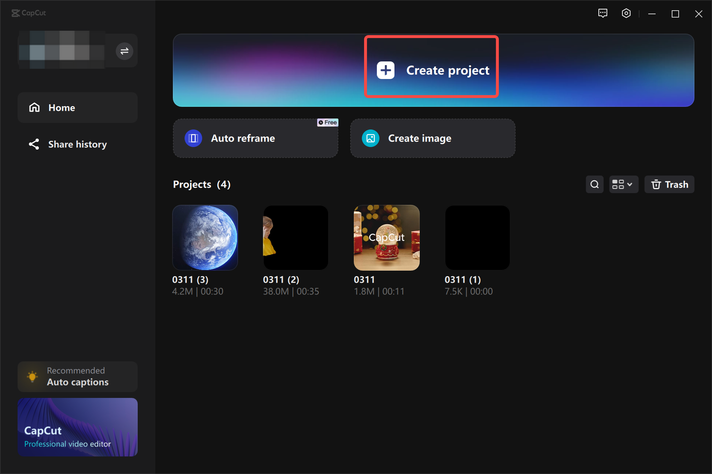712x474 pixels.
Task: Start a new project with Create project
Action: pyautogui.click(x=431, y=70)
